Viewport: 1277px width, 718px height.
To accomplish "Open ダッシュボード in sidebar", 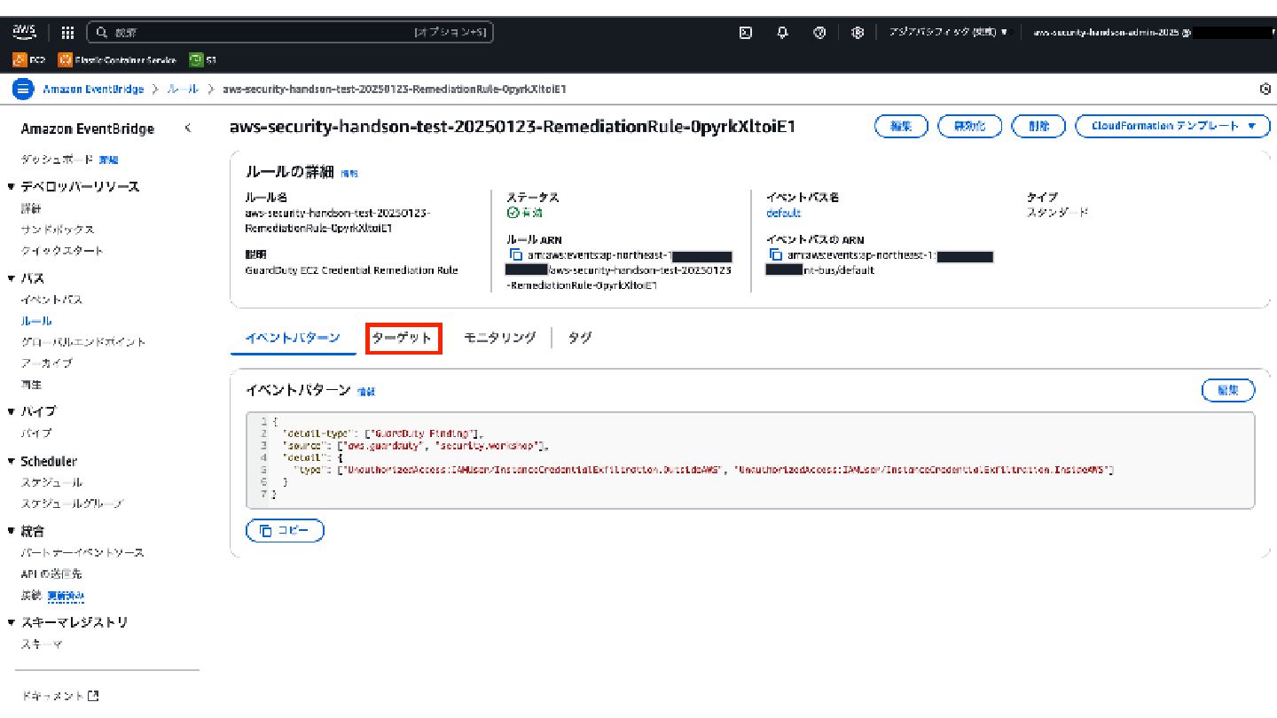I will tap(58, 160).
